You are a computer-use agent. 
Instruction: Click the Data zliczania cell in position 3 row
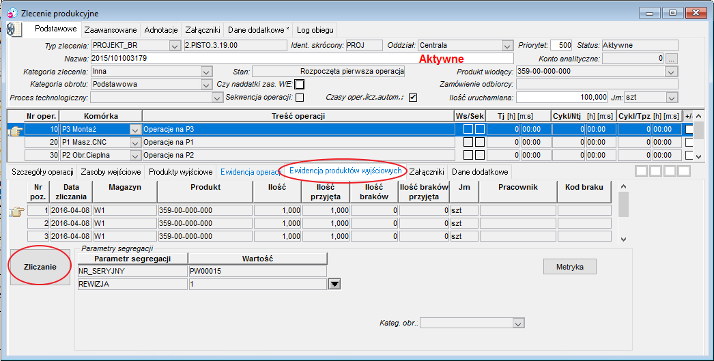click(x=72, y=236)
